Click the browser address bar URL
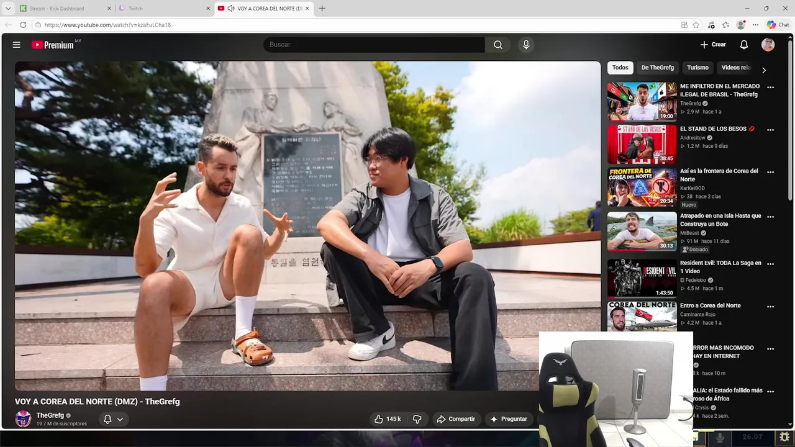The image size is (795, 447). (x=107, y=25)
